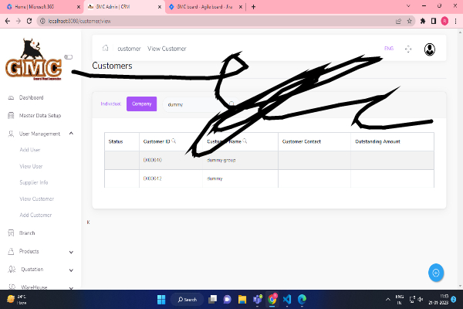Switch to the GMC board Agile browser tab
The width and height of the screenshot is (463, 309).
click(x=202, y=6)
